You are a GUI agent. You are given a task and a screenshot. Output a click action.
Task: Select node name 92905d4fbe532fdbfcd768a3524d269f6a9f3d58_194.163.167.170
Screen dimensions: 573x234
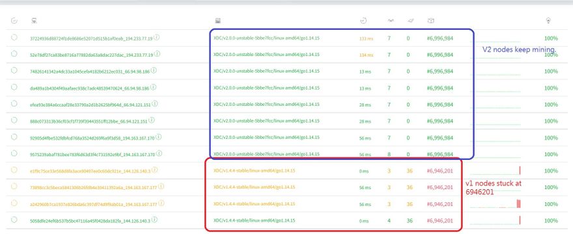(x=92, y=138)
